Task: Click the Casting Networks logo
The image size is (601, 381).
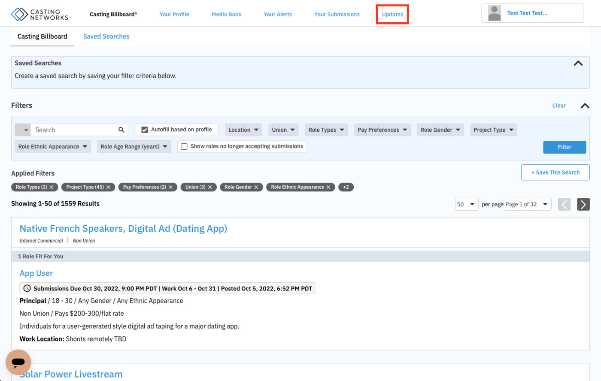Action: pos(39,14)
